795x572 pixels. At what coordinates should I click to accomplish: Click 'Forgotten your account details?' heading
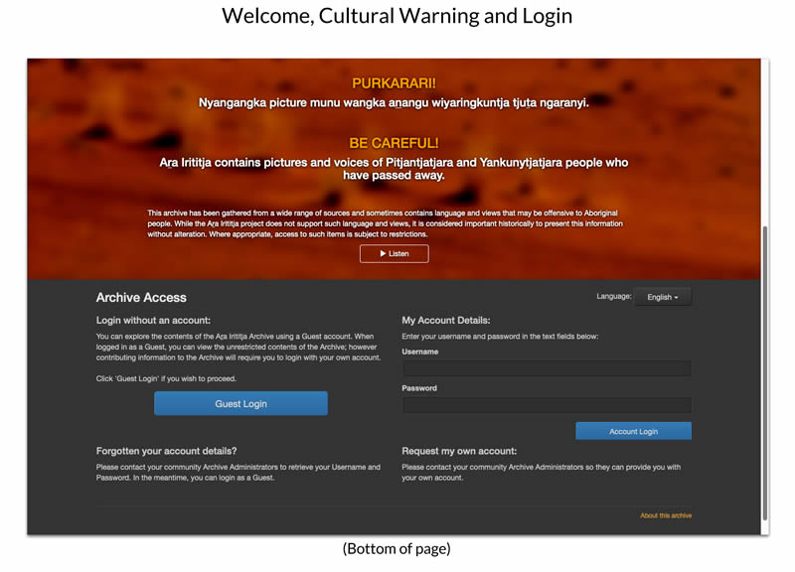pos(166,451)
